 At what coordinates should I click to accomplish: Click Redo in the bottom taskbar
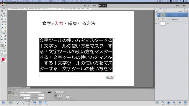pyautogui.click(x=23, y=103)
